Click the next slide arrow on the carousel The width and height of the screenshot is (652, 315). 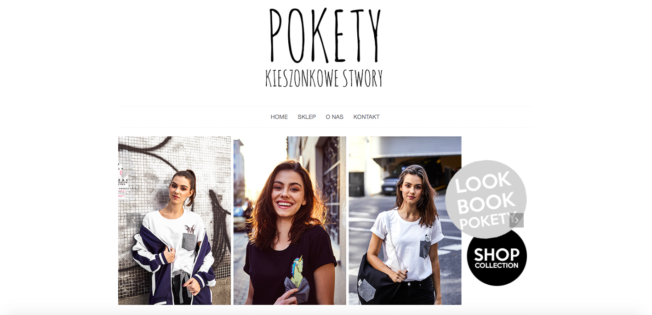[x=516, y=220]
